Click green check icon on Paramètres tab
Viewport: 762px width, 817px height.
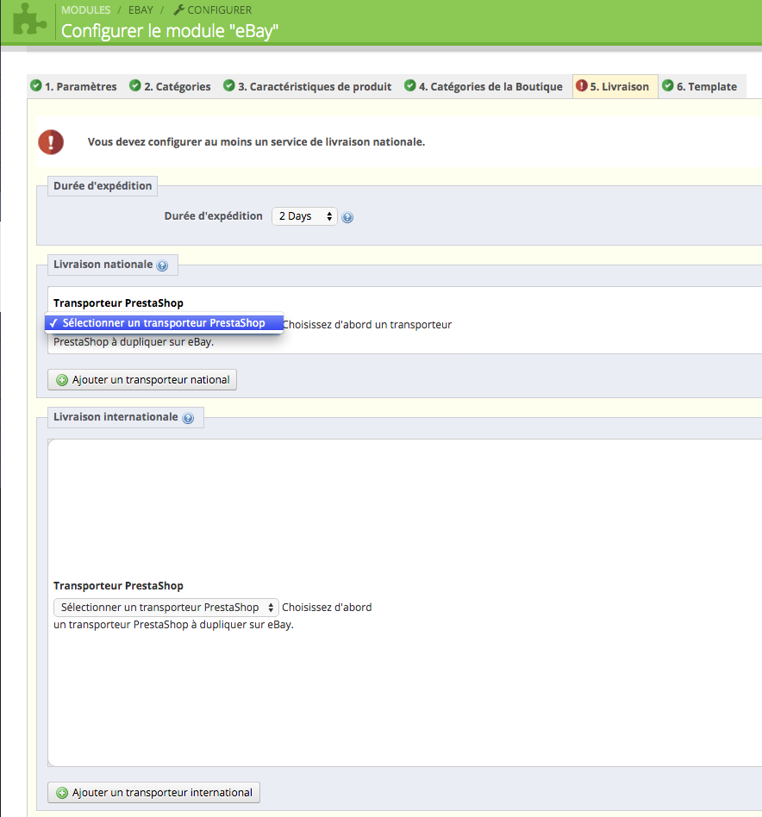(36, 85)
